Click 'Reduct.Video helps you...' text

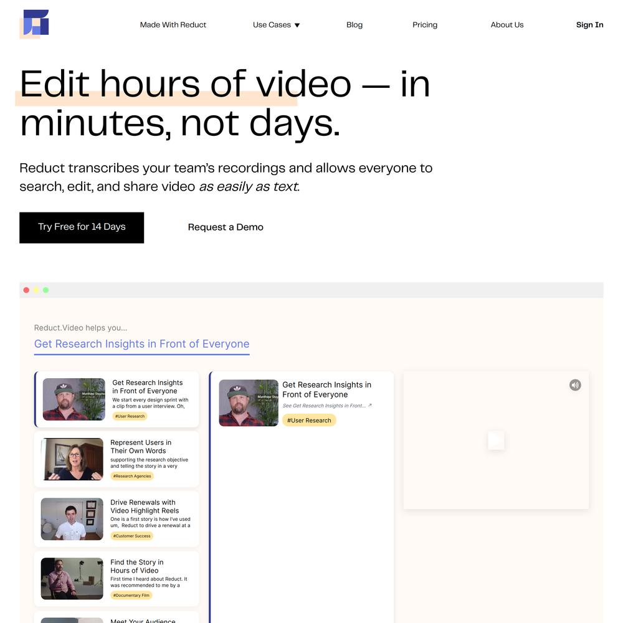tap(80, 328)
